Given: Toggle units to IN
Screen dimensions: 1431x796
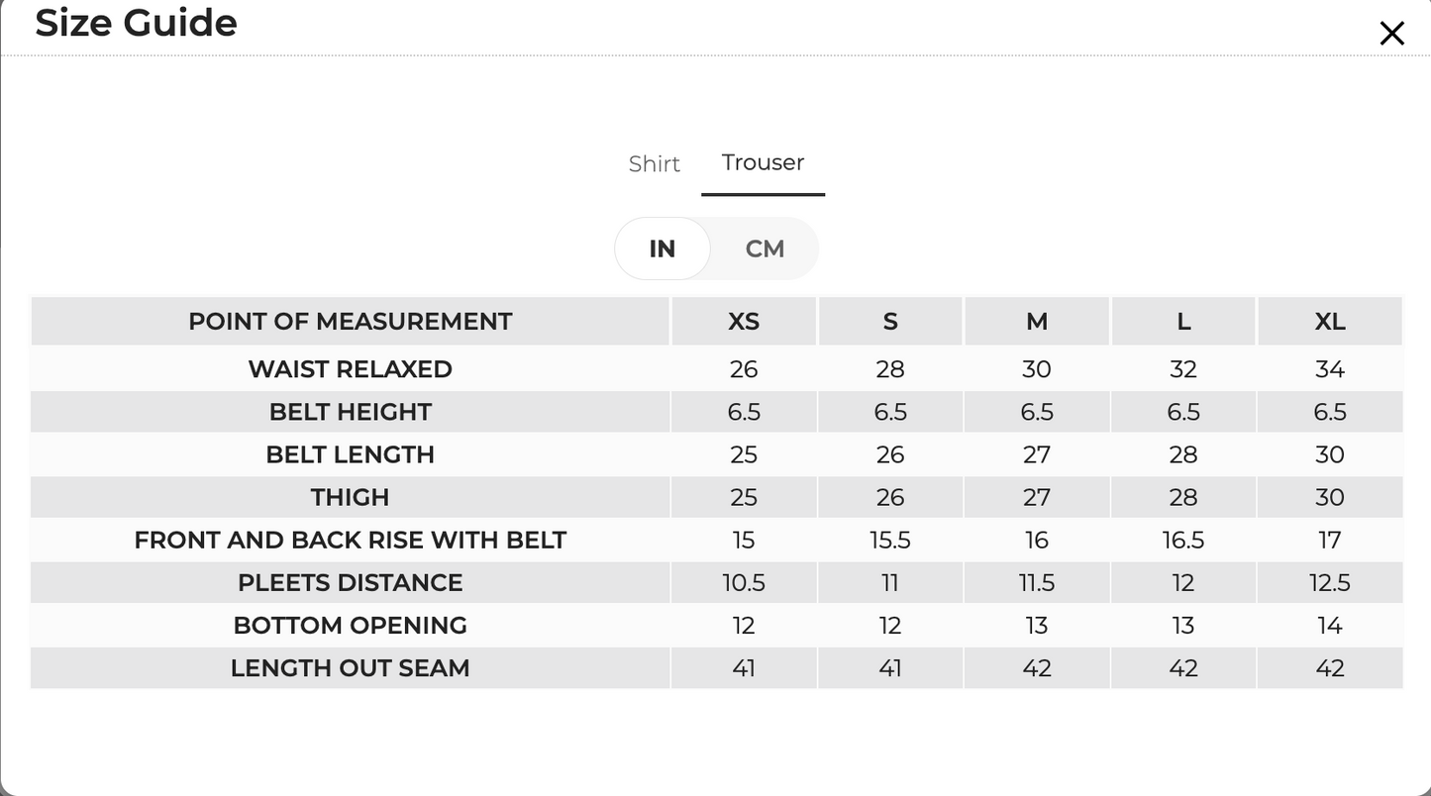Looking at the screenshot, I should [x=663, y=249].
